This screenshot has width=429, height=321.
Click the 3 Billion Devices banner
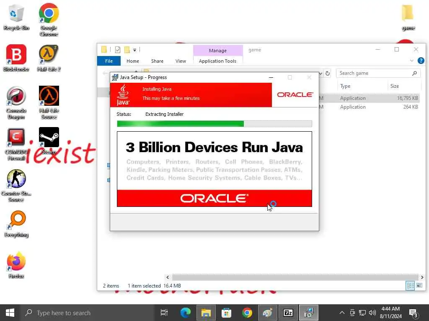pyautogui.click(x=214, y=169)
